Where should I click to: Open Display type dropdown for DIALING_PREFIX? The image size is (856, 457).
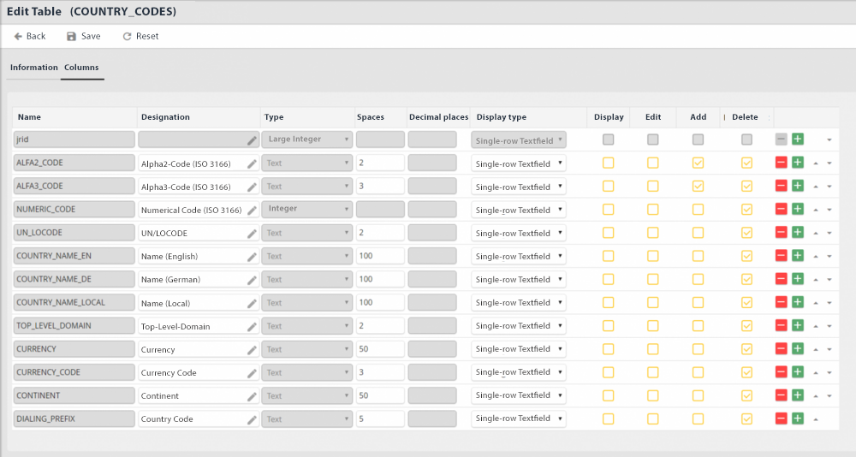click(518, 418)
